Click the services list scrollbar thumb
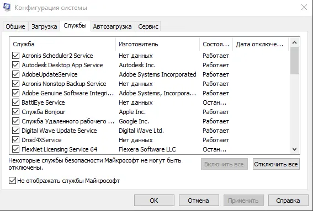Viewport: 313px width, 211px height. [294, 61]
